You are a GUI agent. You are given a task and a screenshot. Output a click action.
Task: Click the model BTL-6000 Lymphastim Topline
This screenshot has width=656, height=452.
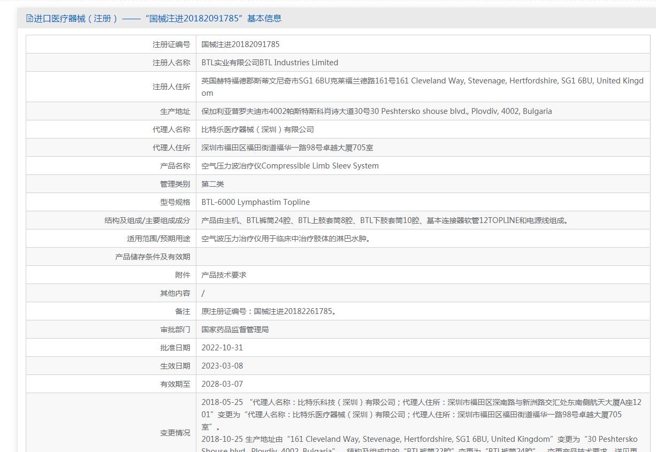(255, 202)
